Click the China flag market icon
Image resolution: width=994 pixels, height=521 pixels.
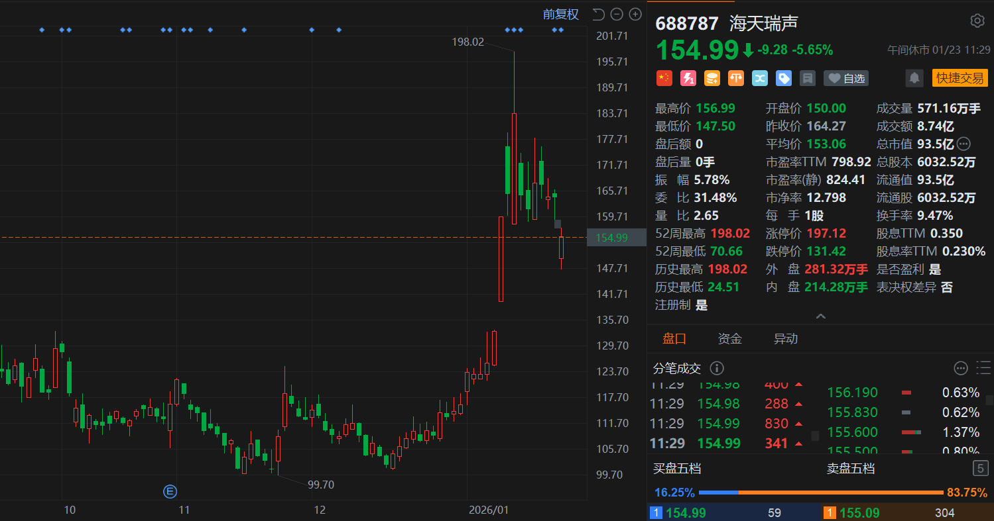tap(664, 78)
